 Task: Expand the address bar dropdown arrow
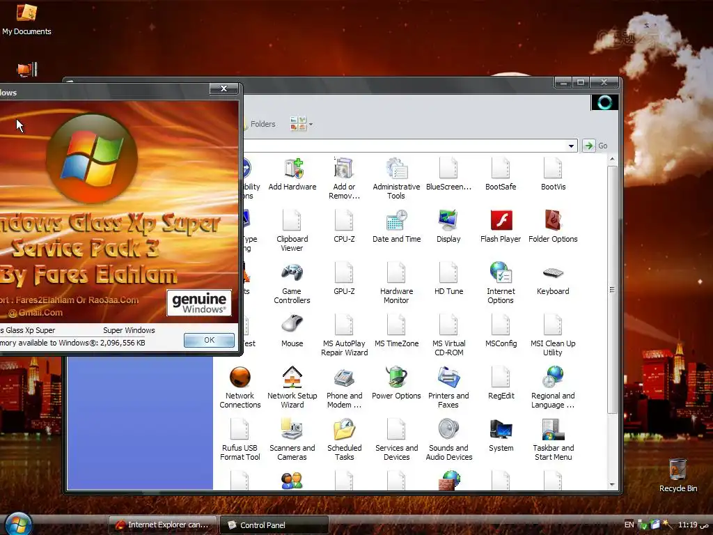571,146
